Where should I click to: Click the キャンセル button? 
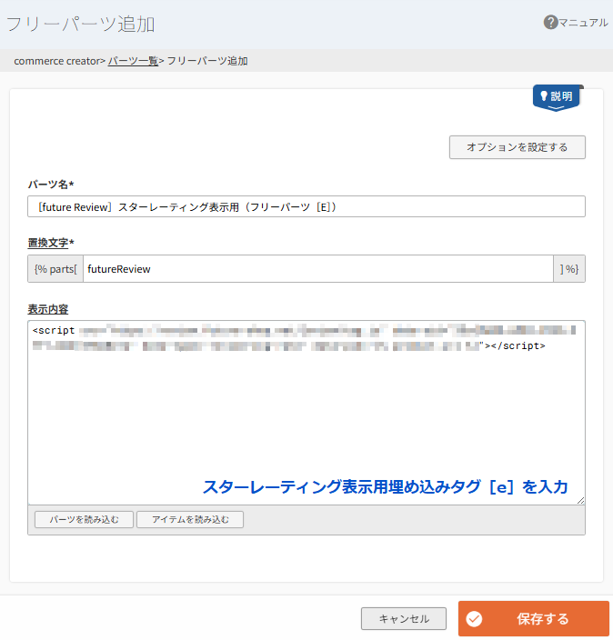click(x=403, y=619)
